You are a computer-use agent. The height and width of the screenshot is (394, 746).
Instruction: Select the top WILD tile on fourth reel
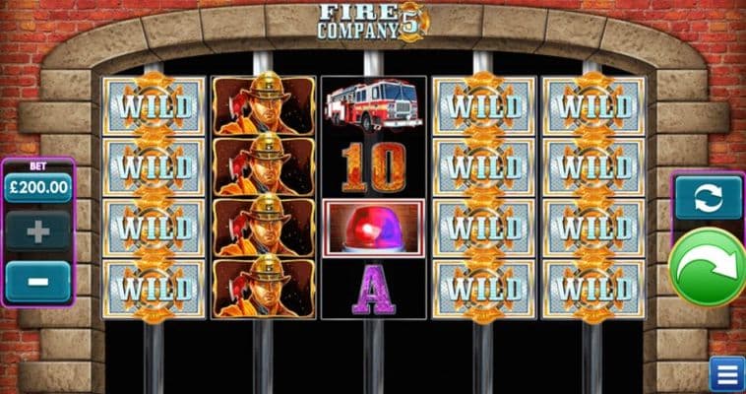(484, 106)
